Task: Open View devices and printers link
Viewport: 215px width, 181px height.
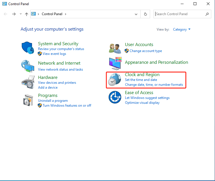Action: (57, 83)
